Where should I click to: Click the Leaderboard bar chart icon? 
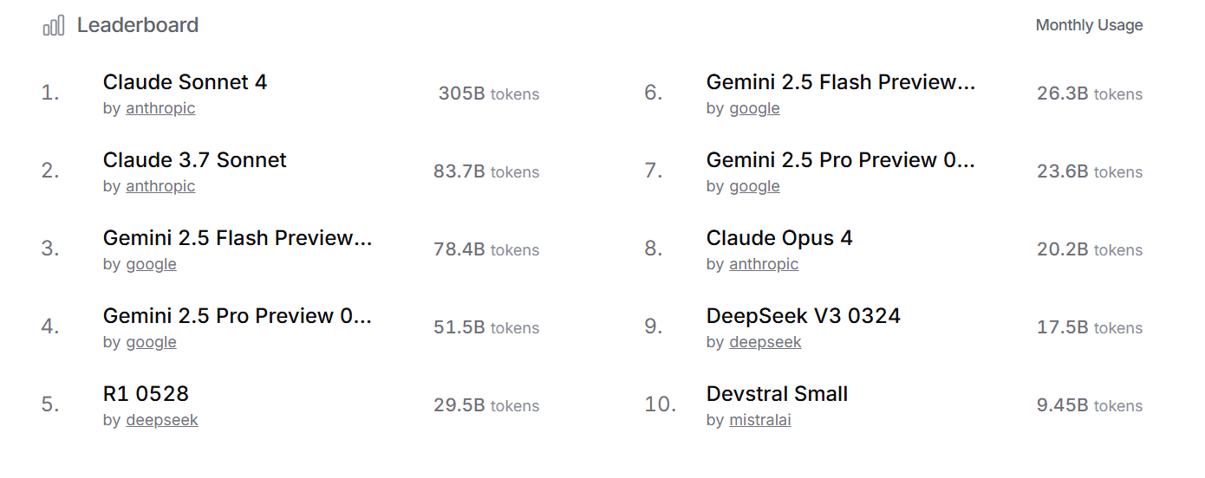pos(53,26)
